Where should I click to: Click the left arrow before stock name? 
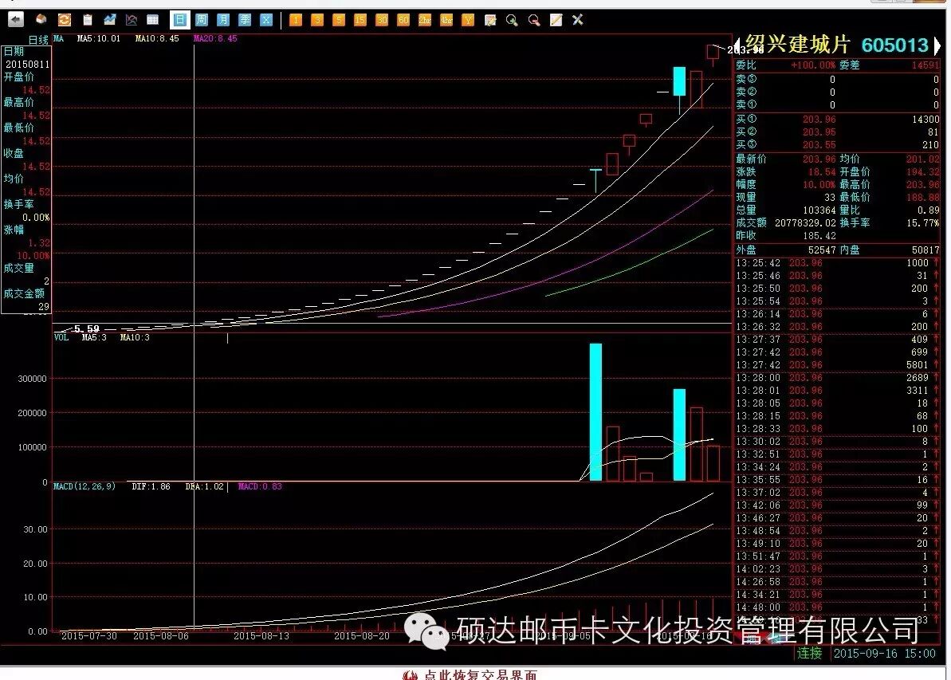[737, 45]
